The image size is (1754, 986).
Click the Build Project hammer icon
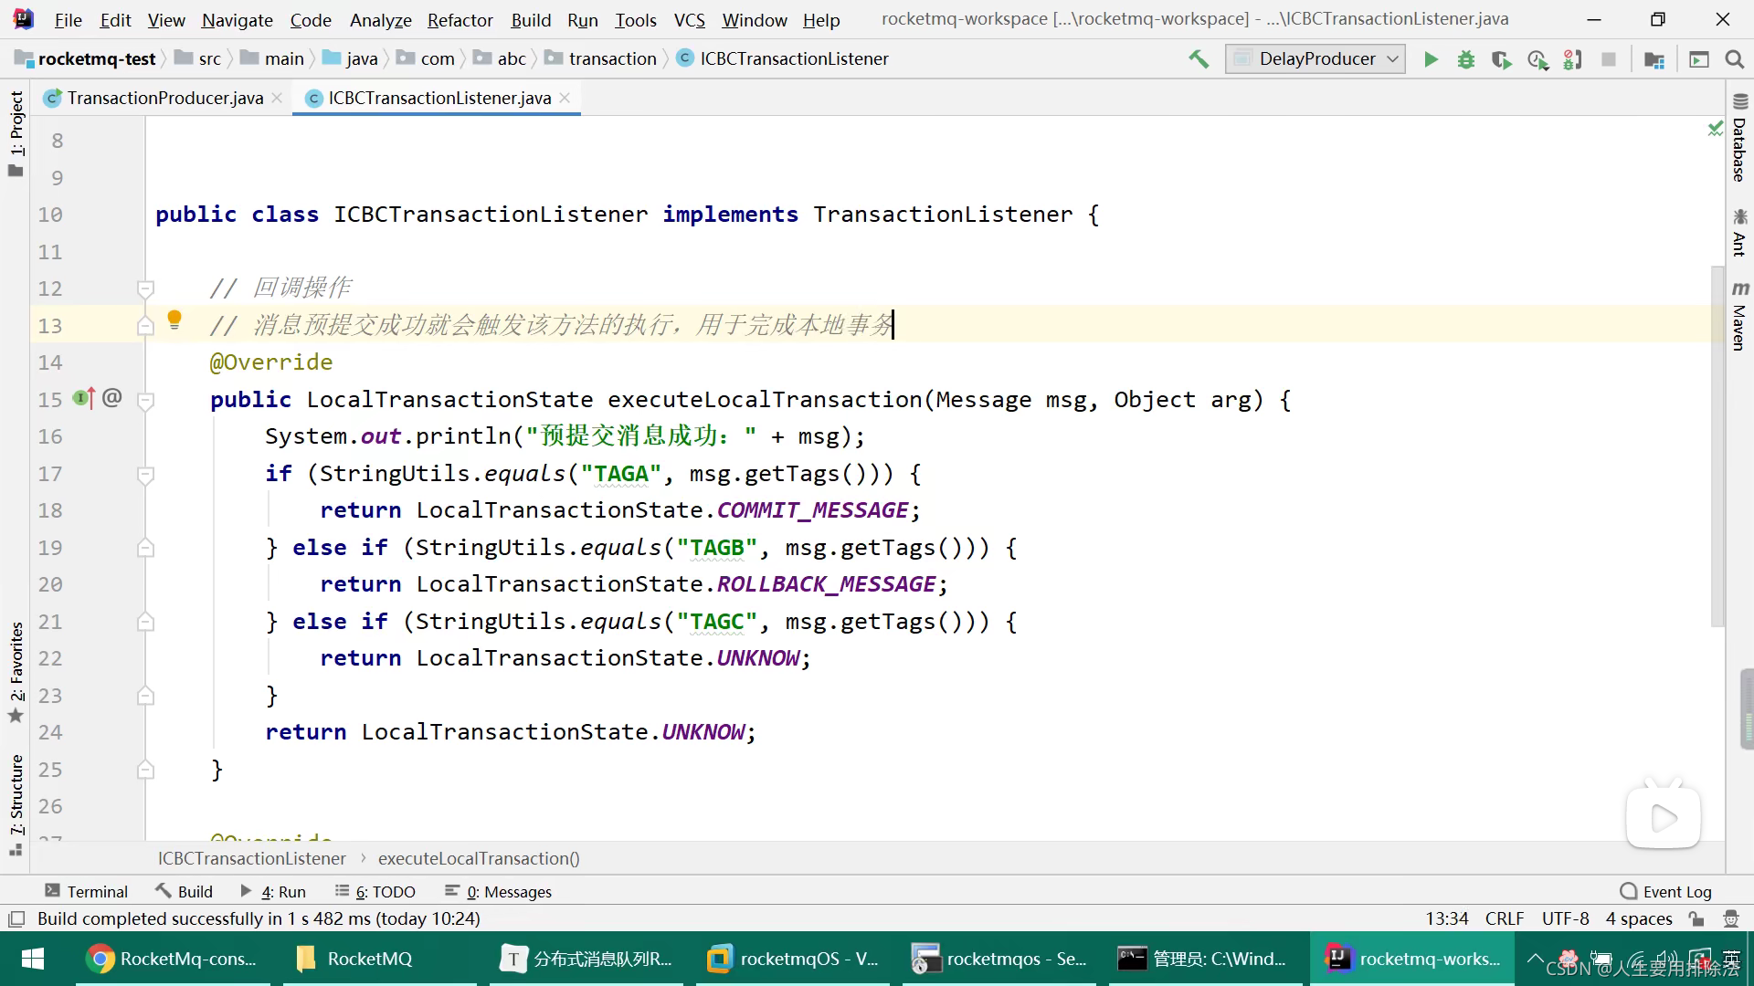1198,59
